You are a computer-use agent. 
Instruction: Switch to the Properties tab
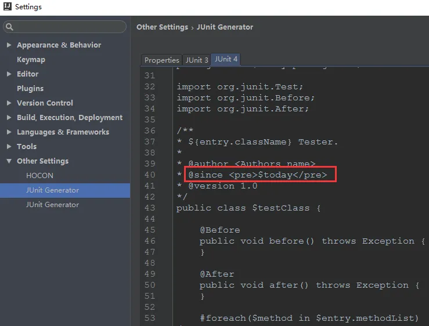tap(161, 60)
